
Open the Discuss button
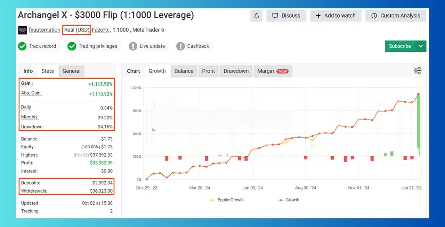(286, 16)
